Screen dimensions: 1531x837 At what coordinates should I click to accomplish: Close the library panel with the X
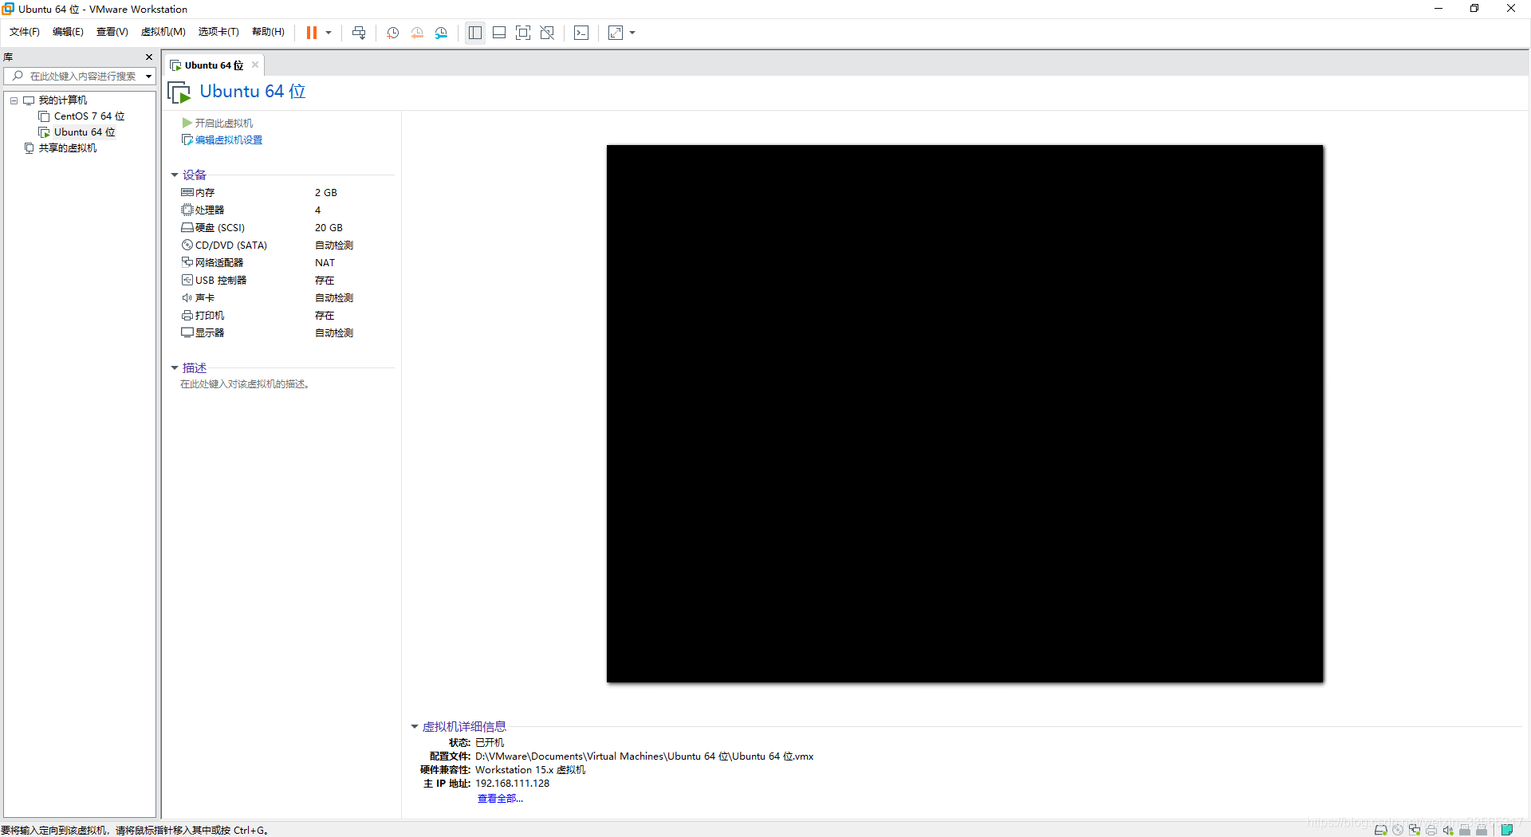149,57
